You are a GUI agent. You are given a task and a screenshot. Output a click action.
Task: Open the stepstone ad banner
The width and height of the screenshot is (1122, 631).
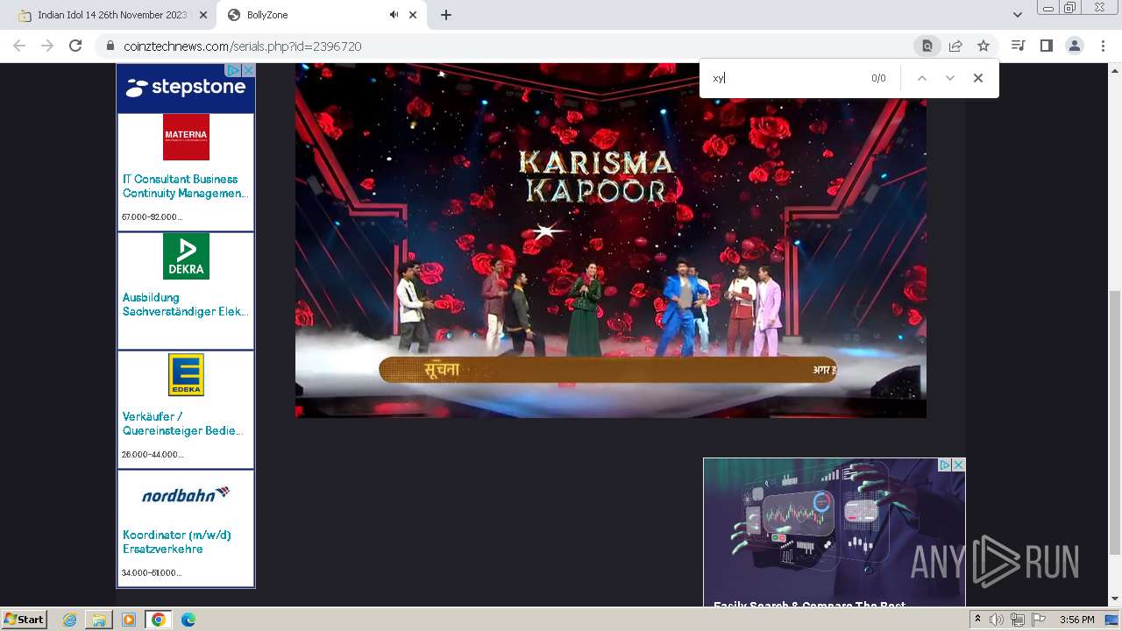click(x=185, y=88)
